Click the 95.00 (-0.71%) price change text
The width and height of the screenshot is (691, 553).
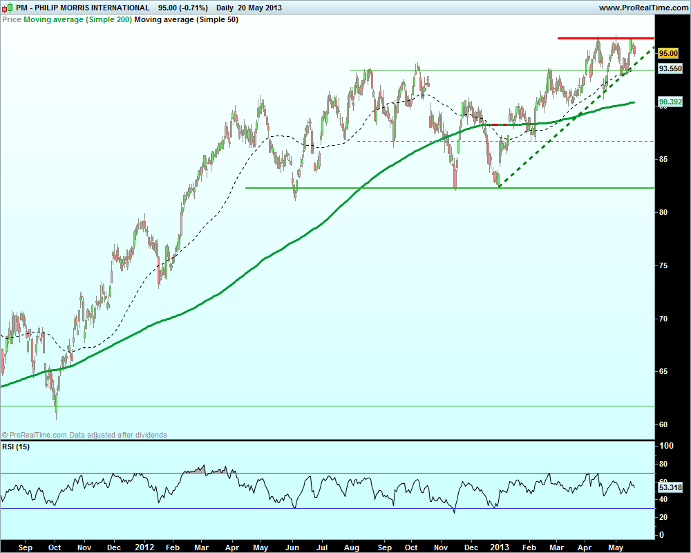pyautogui.click(x=183, y=8)
